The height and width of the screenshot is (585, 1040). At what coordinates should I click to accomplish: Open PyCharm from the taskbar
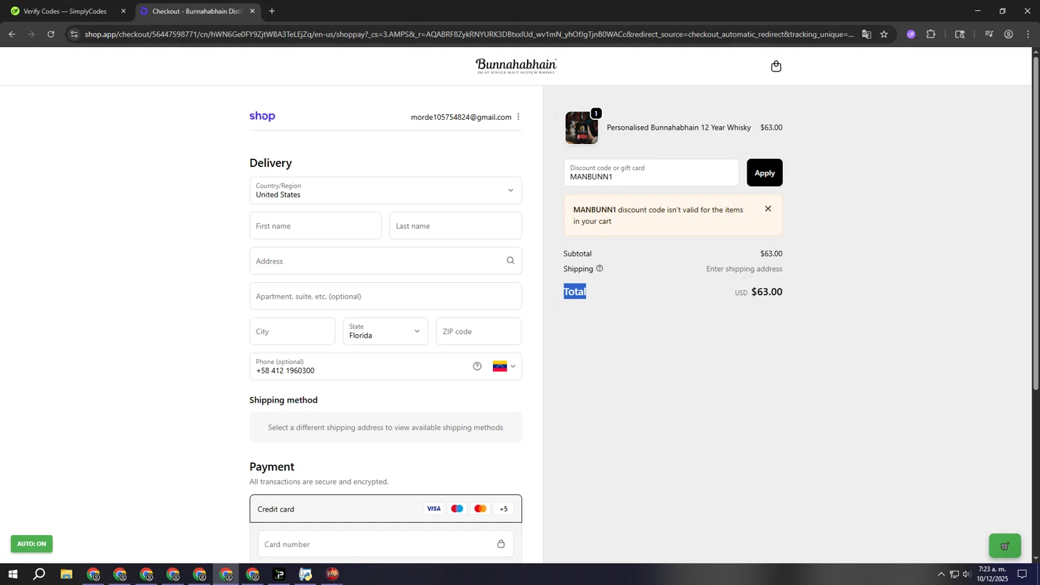click(279, 574)
